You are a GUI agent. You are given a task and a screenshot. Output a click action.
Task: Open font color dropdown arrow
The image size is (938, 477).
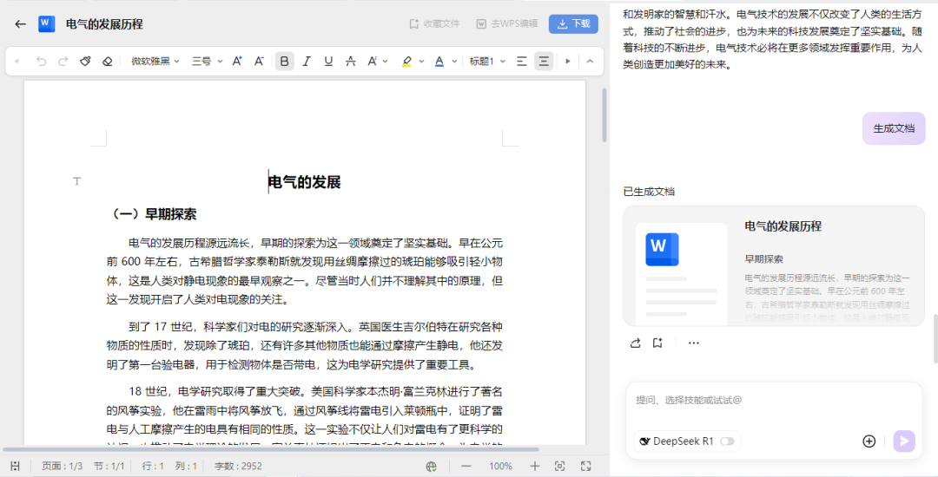pyautogui.click(x=454, y=61)
